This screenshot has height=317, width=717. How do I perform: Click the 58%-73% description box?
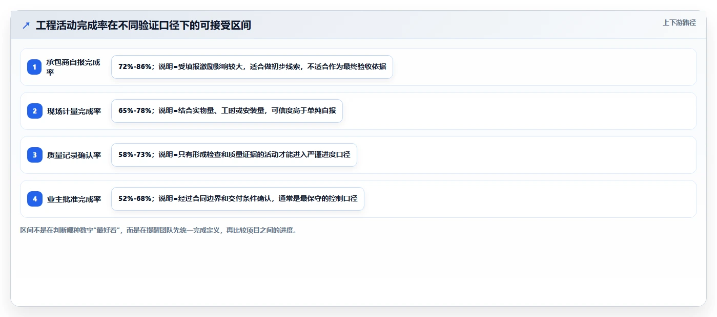[x=234, y=155]
